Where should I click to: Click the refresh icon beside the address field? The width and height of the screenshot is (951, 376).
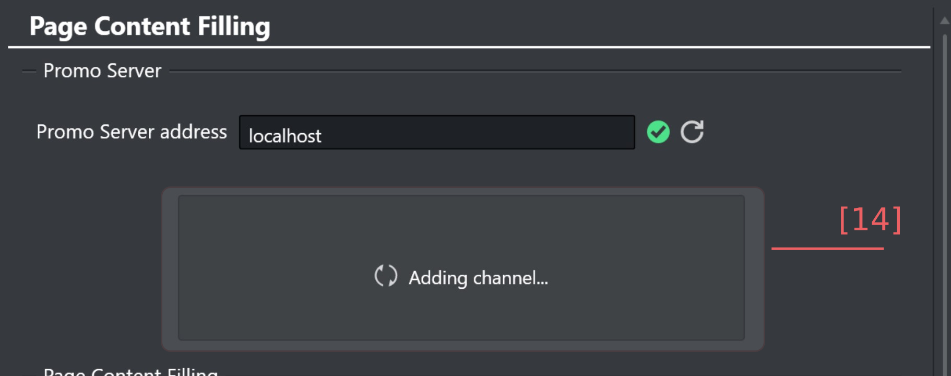click(692, 132)
